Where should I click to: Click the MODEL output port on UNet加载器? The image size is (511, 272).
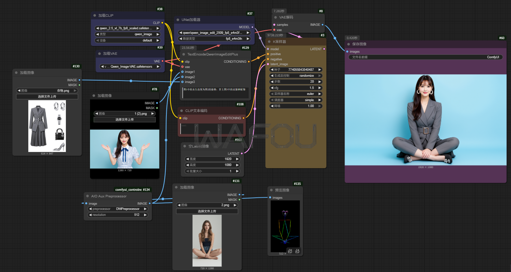click(252, 27)
